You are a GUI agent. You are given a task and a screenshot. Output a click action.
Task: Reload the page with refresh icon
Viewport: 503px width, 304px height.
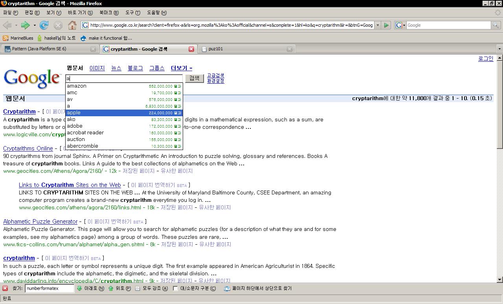coord(44,25)
